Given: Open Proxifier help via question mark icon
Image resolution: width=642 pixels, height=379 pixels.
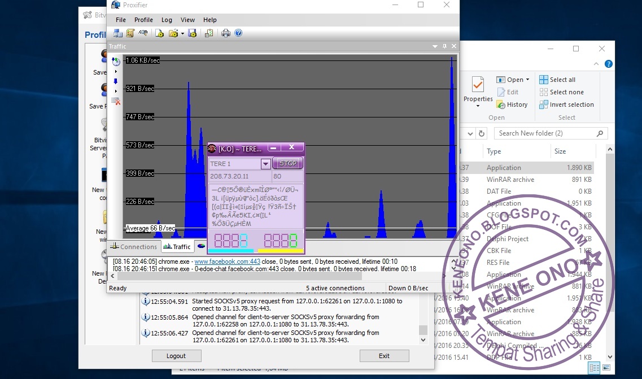Looking at the screenshot, I should pos(238,33).
